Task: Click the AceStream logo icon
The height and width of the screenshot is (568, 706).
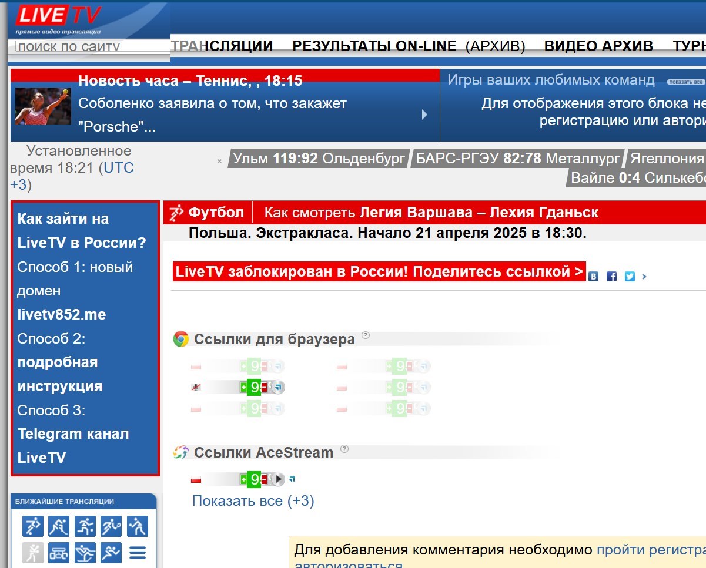Action: 180,452
